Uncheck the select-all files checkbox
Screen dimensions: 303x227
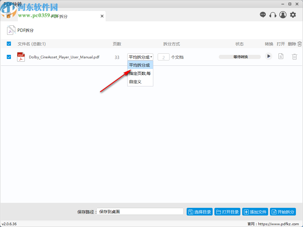coord(9,43)
